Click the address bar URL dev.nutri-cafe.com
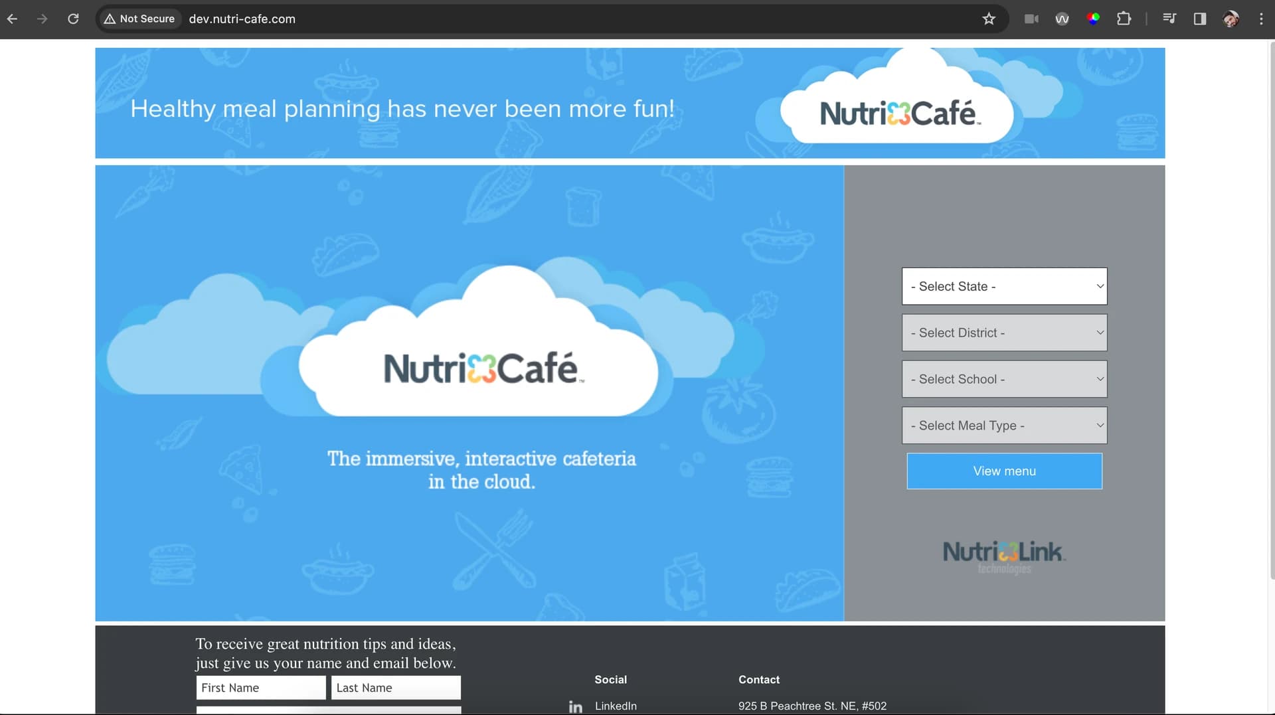This screenshot has height=715, width=1275. [x=242, y=19]
